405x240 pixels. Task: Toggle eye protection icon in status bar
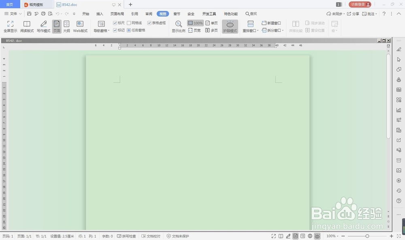pos(317,236)
